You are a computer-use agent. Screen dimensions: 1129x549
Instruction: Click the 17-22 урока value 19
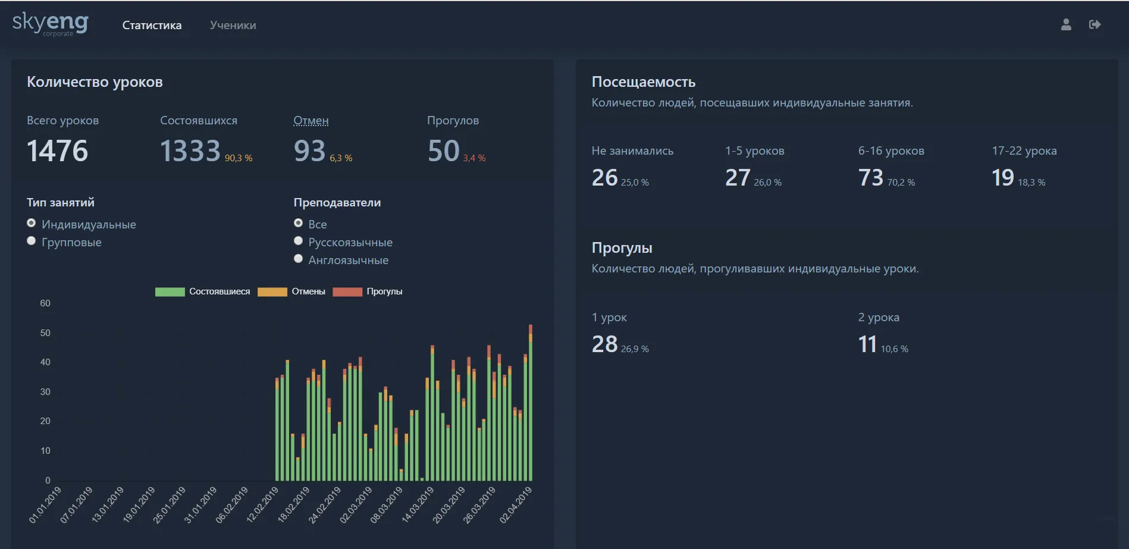tap(1003, 177)
